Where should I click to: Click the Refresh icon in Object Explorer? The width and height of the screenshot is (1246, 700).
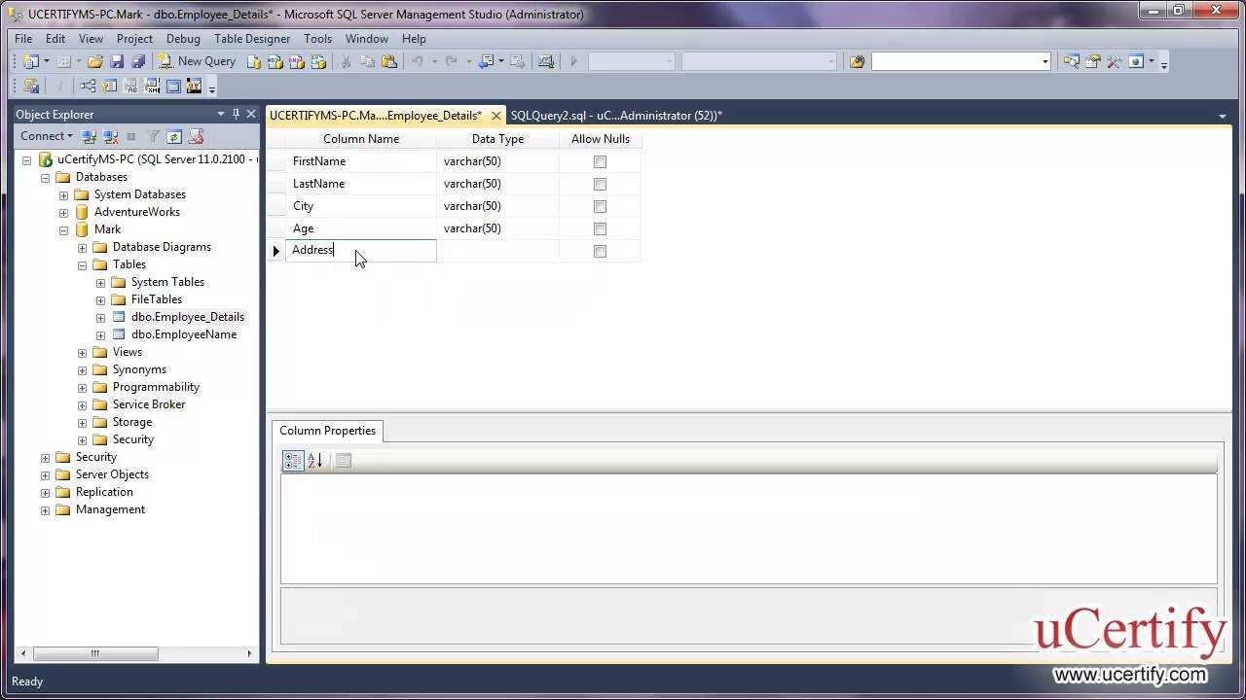click(x=174, y=136)
